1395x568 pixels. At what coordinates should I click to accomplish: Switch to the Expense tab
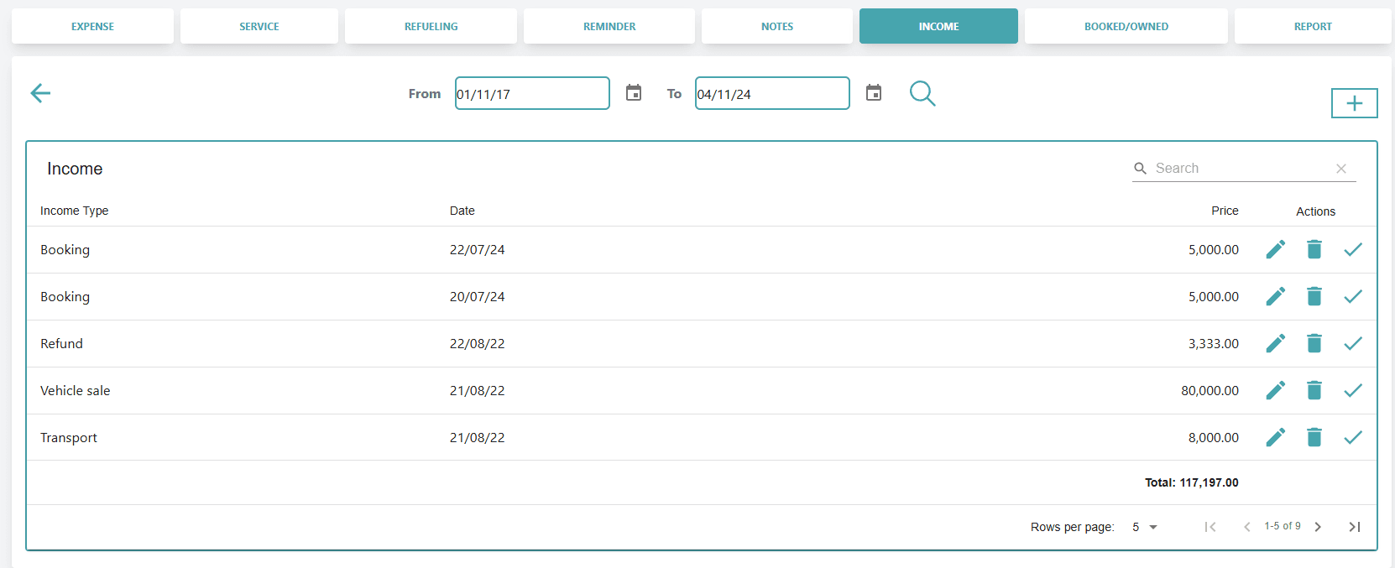pyautogui.click(x=92, y=26)
